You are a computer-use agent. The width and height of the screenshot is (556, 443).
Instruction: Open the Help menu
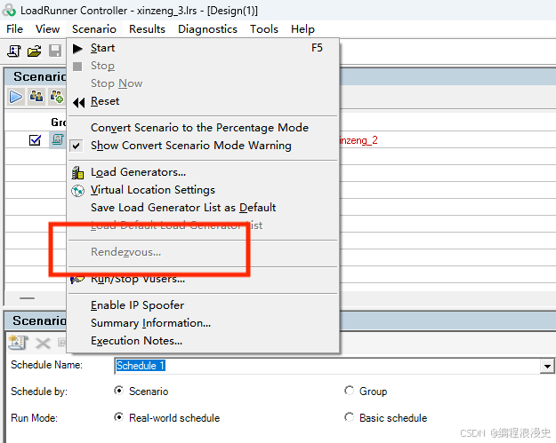point(302,29)
